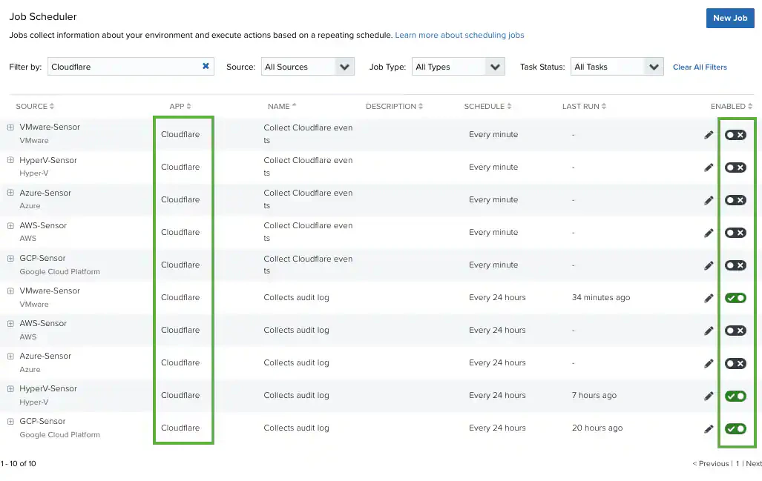Open the Job Type All Types dropdown
762x481 pixels.
click(x=459, y=67)
